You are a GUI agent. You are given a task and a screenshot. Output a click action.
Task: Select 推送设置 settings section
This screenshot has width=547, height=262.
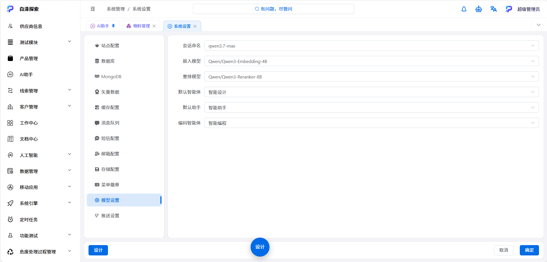(x=124, y=216)
